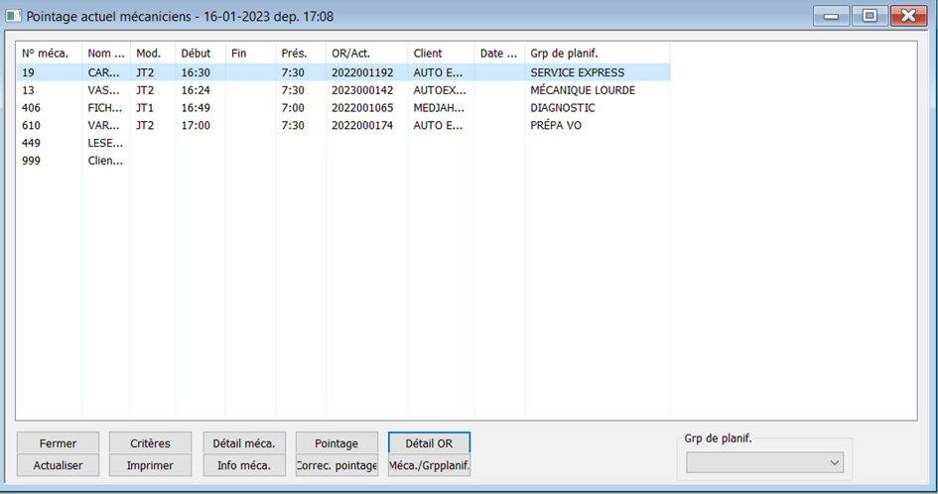Screen dimensions: 938x494
Task: Click start time 16:24
Action: (x=196, y=90)
